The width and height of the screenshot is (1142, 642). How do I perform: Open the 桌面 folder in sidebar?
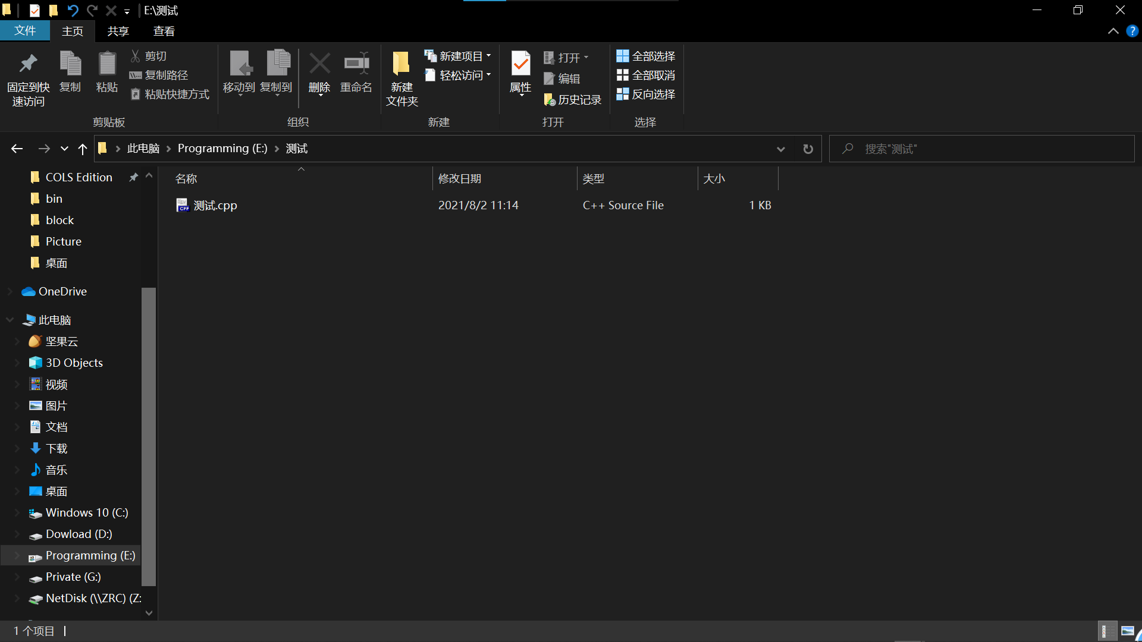click(x=57, y=263)
